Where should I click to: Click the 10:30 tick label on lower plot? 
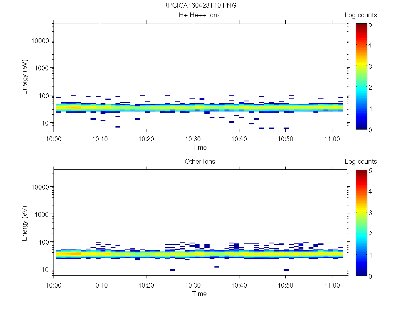point(193,285)
